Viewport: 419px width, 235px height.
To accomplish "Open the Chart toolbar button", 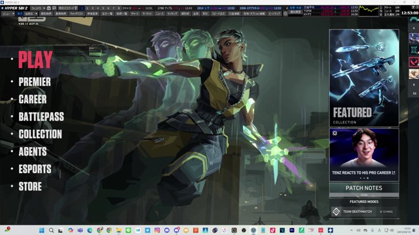I will coord(136,14).
